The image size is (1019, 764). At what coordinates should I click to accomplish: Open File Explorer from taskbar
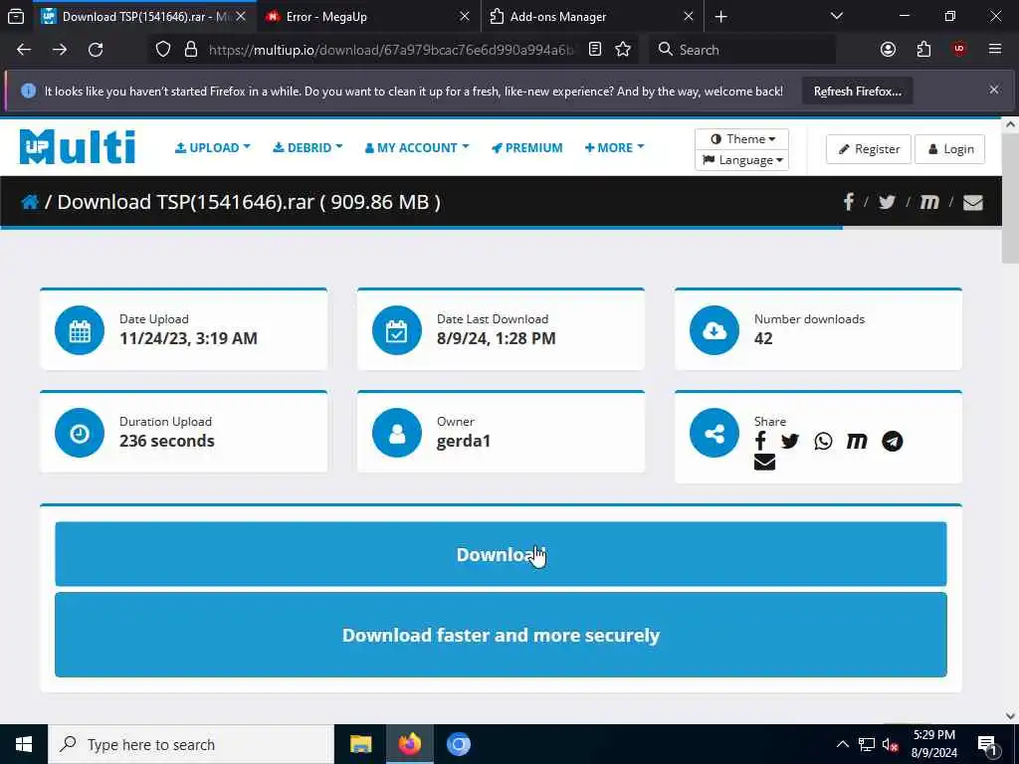click(x=360, y=744)
